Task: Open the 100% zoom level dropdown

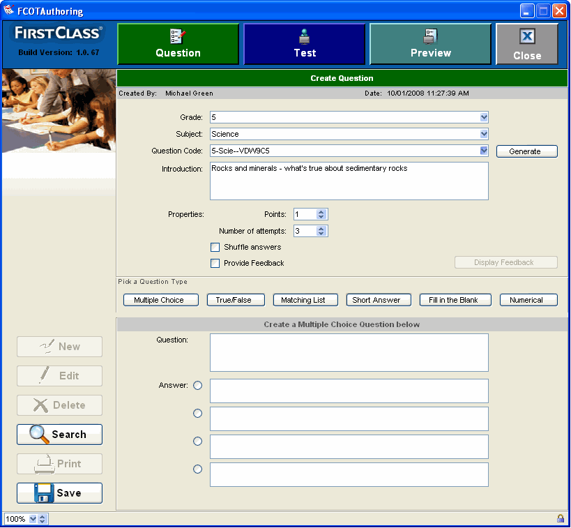Action: point(33,519)
